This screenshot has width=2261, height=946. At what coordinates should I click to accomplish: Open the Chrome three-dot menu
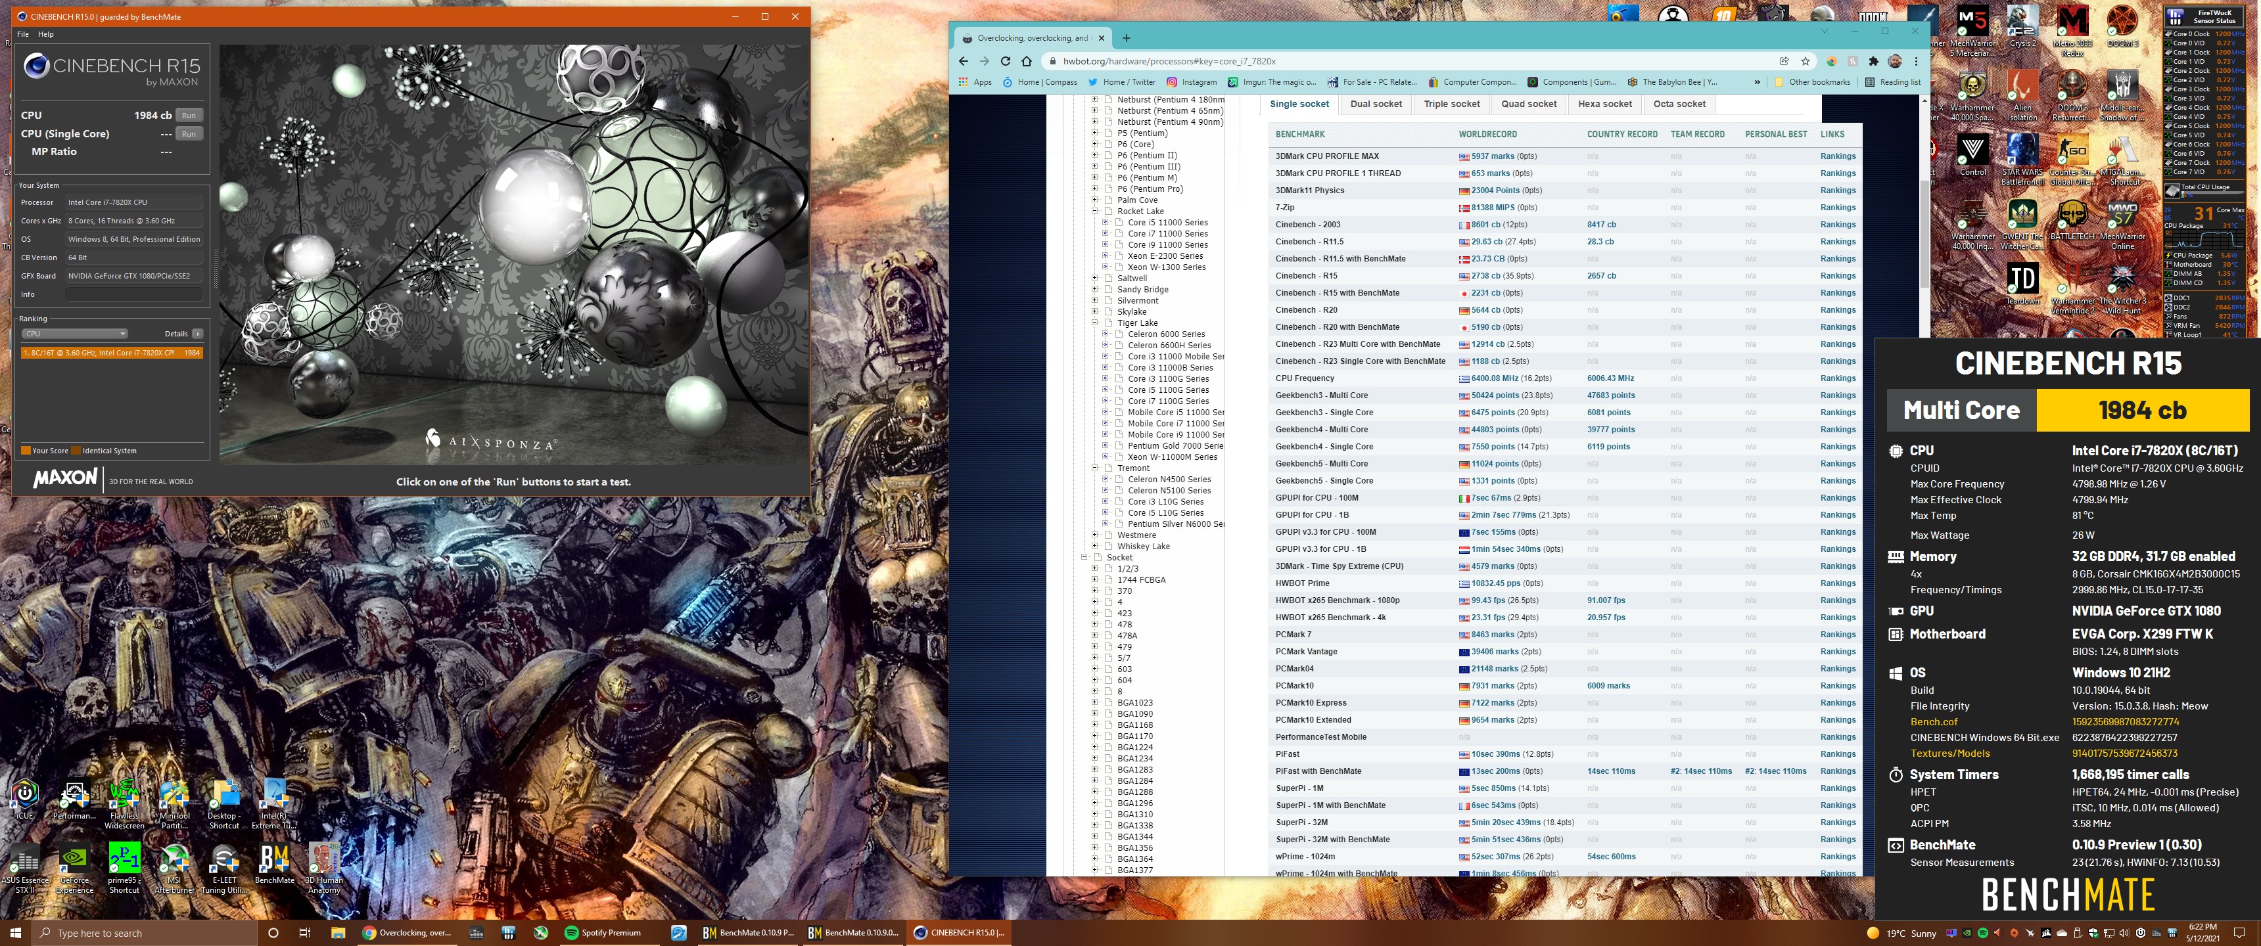click(x=1916, y=62)
